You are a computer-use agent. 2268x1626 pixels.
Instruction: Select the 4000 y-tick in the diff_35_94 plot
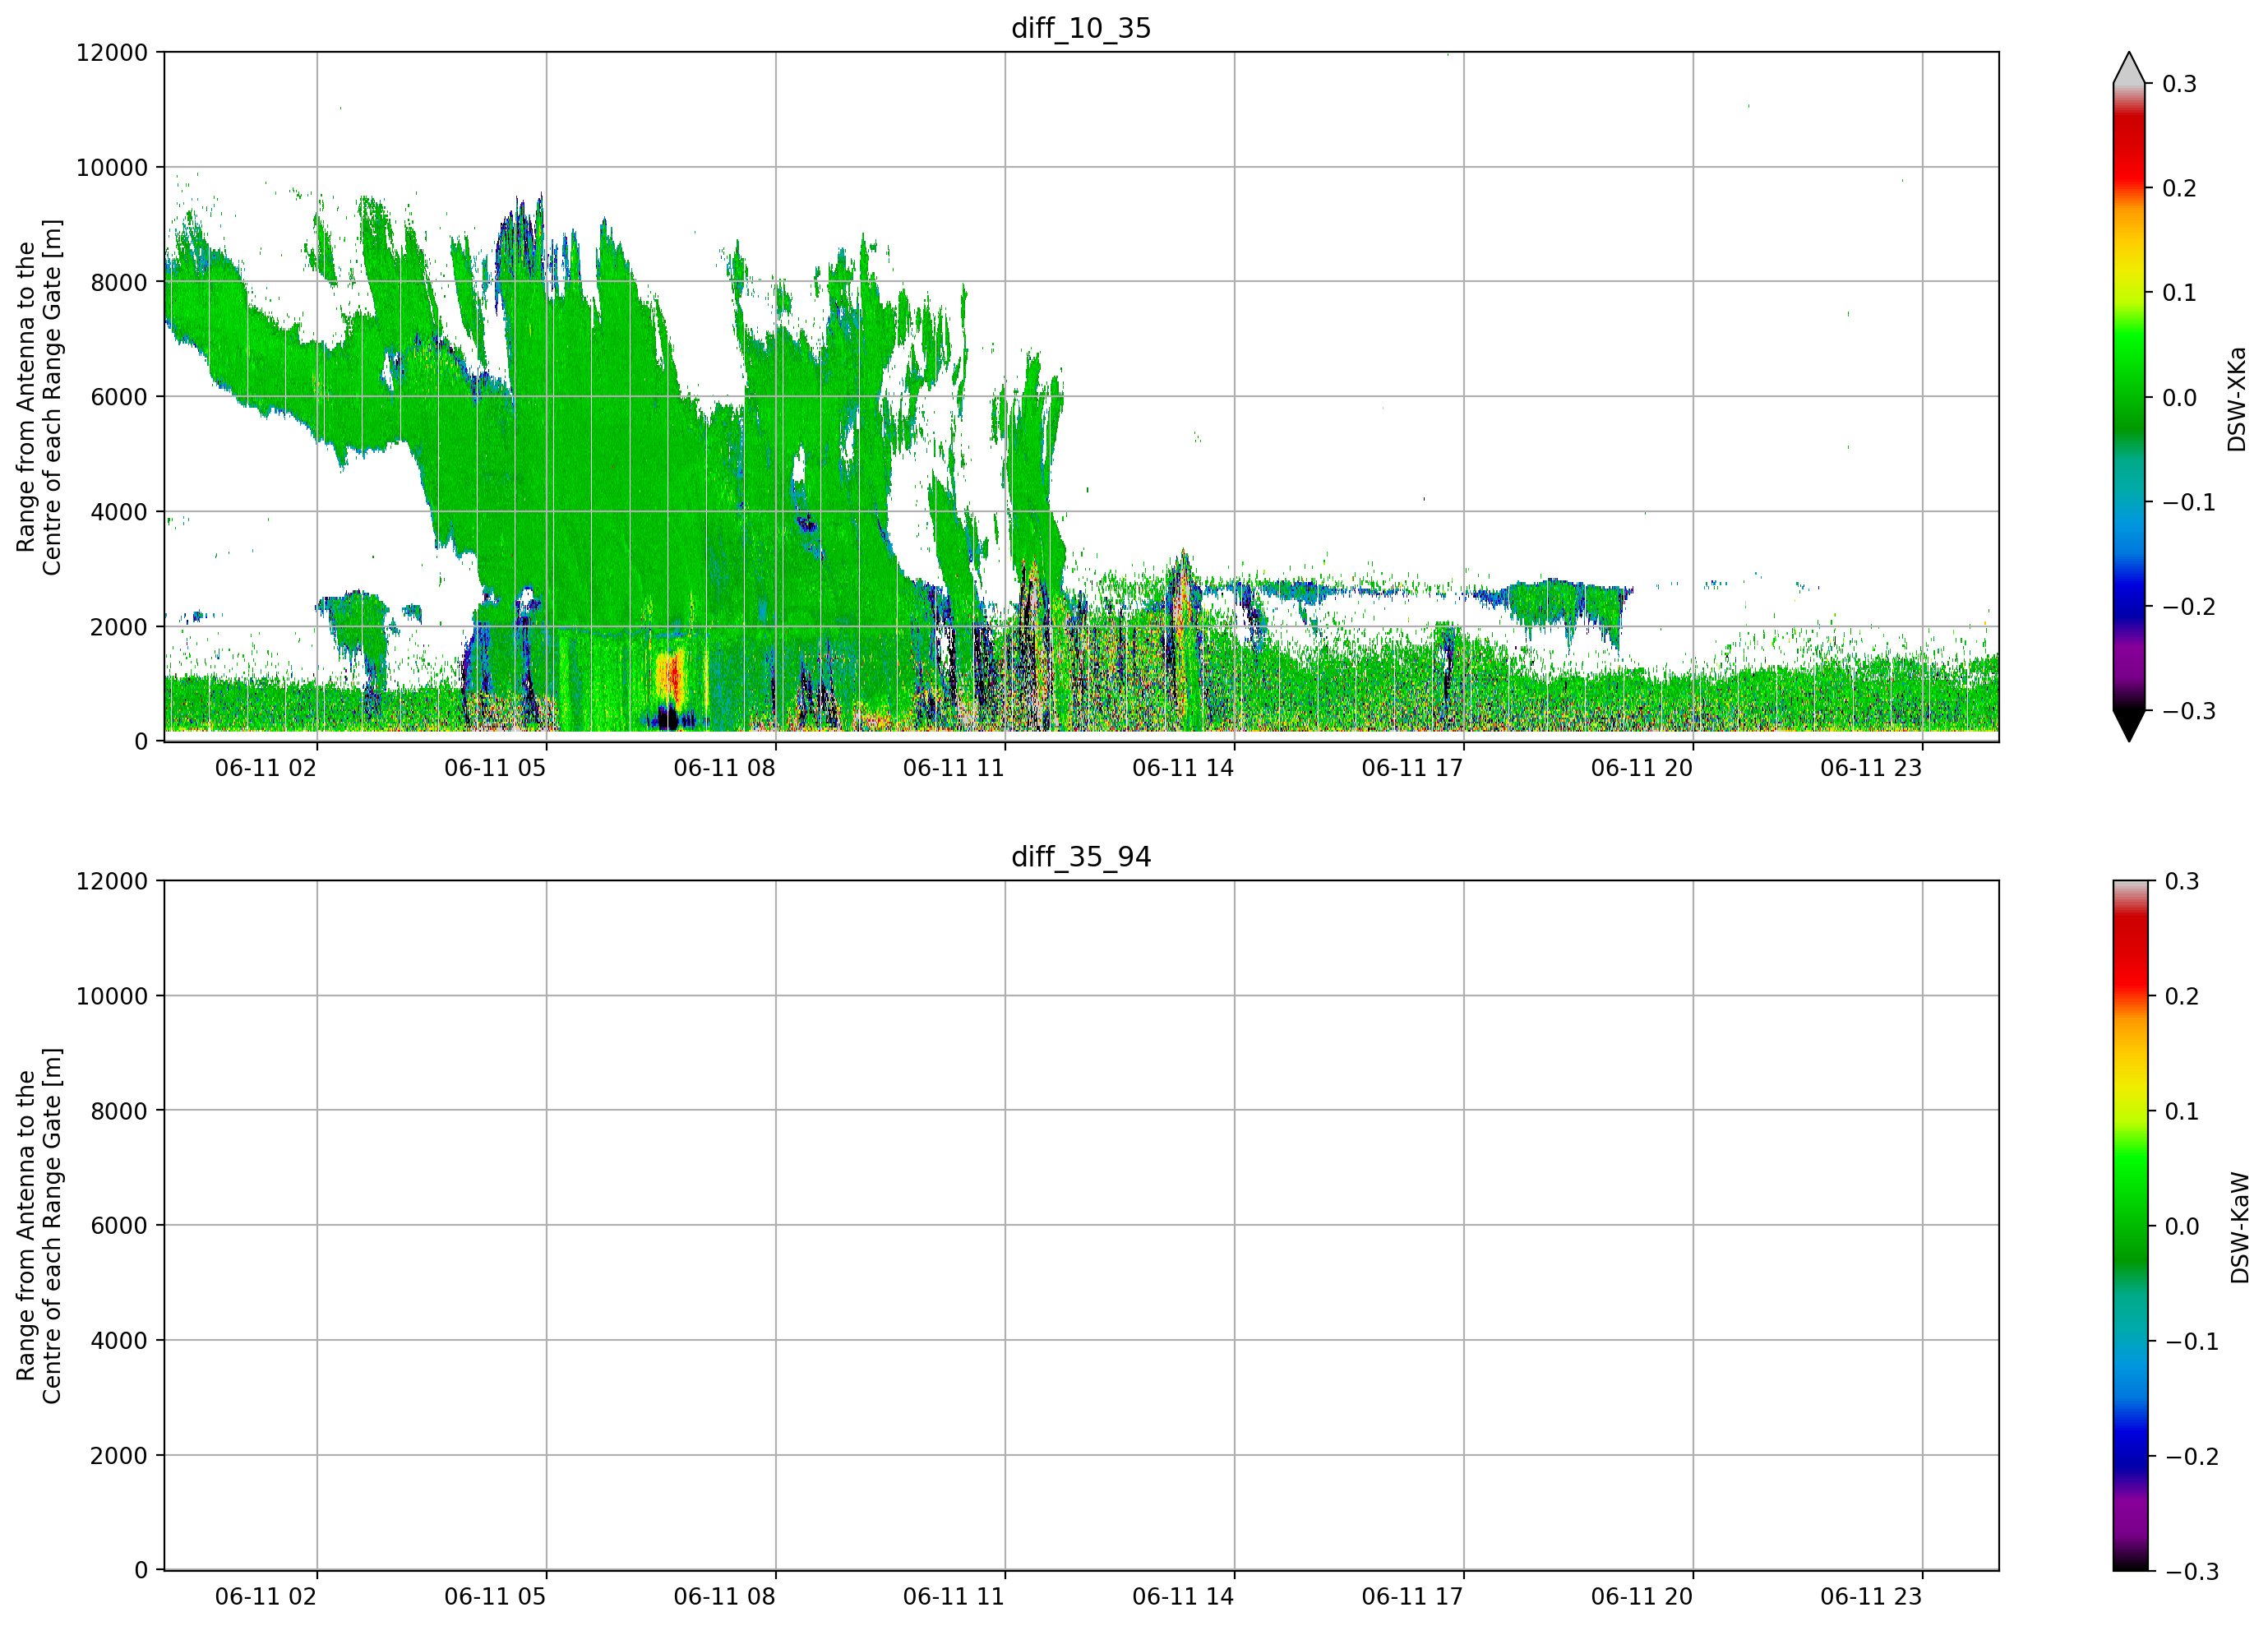coord(119,1341)
